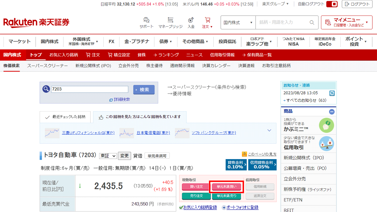The image size is (377, 212).
Task: Click the 詳細検索 window icon link
Action: 120,100
